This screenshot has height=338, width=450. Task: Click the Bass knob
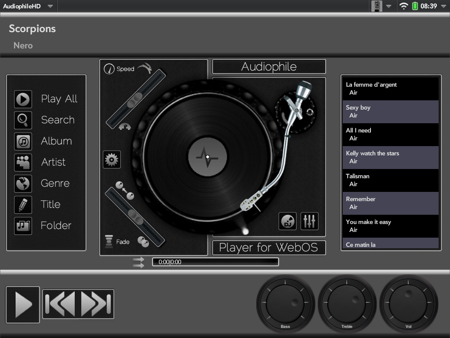pyautogui.click(x=285, y=303)
